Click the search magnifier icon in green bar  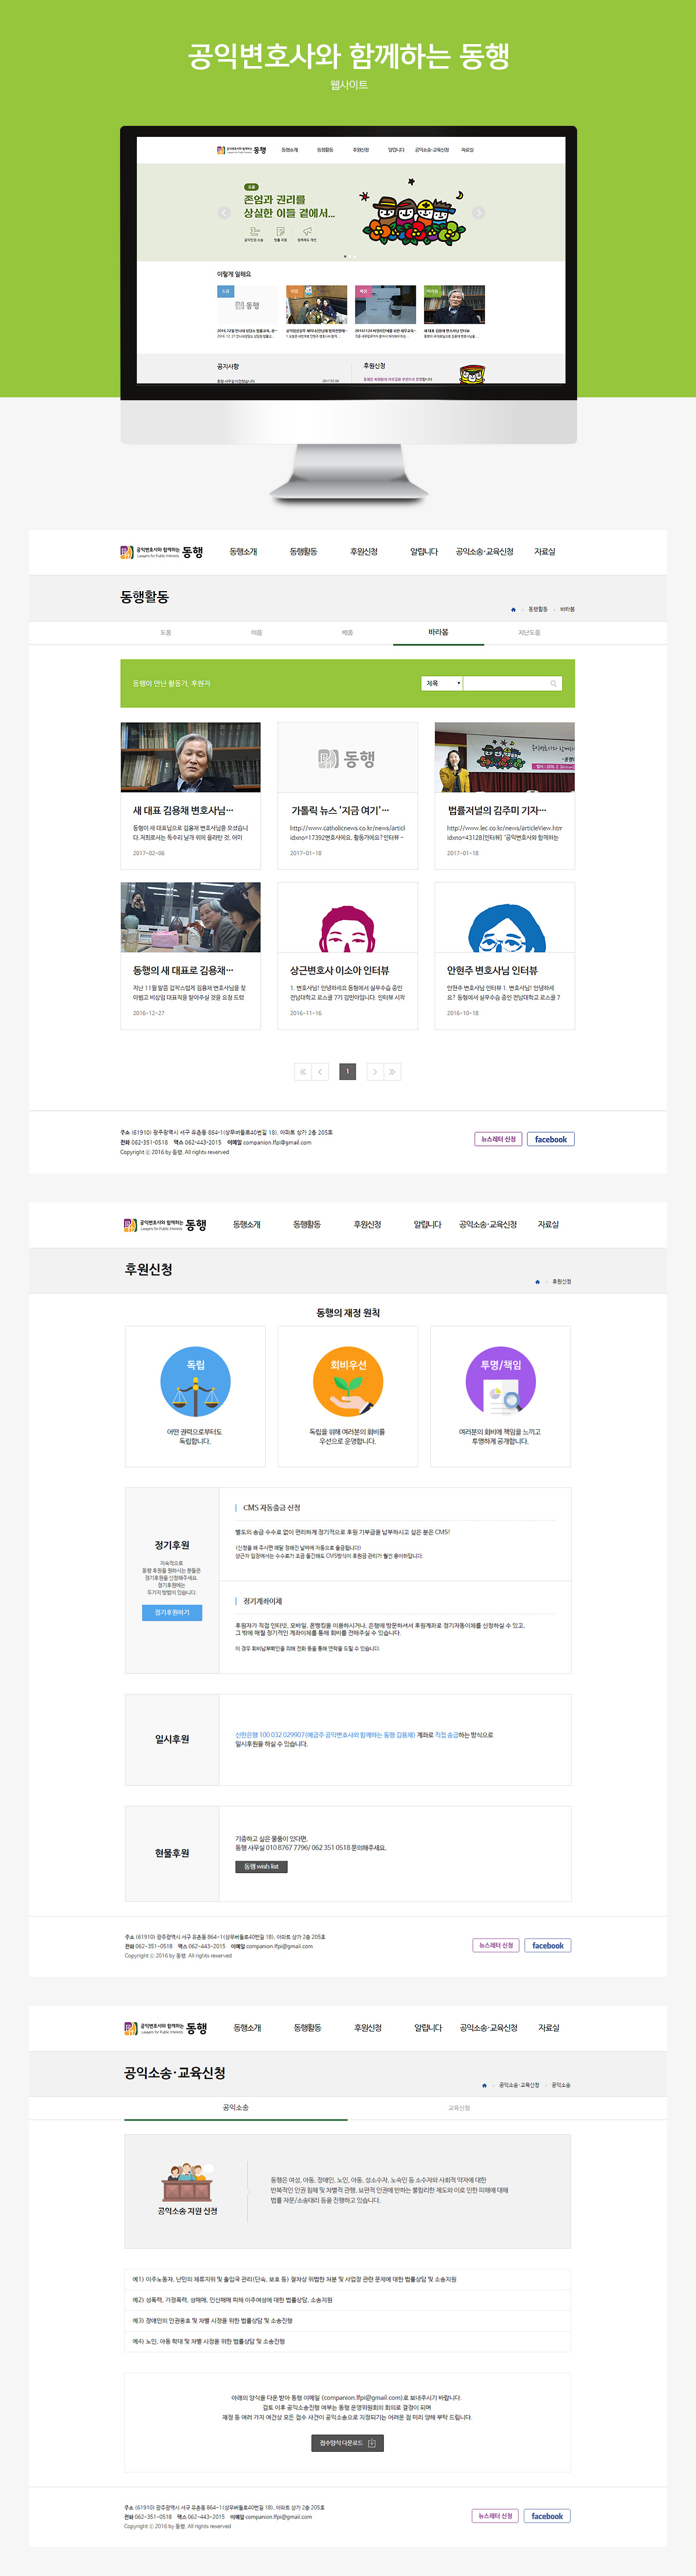[553, 684]
